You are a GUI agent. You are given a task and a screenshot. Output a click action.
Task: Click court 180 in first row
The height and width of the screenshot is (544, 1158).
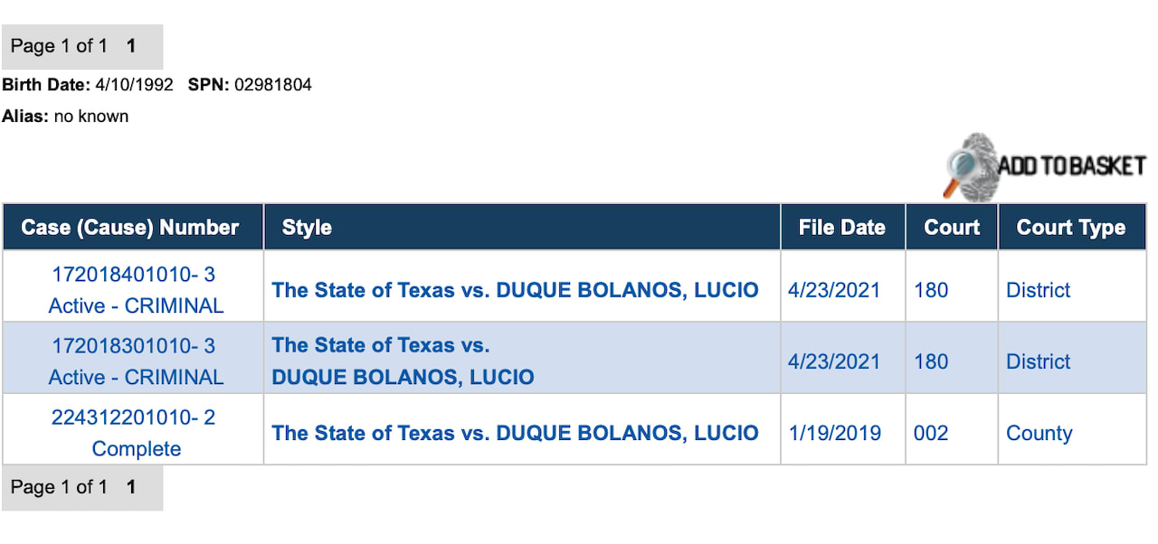(x=931, y=290)
